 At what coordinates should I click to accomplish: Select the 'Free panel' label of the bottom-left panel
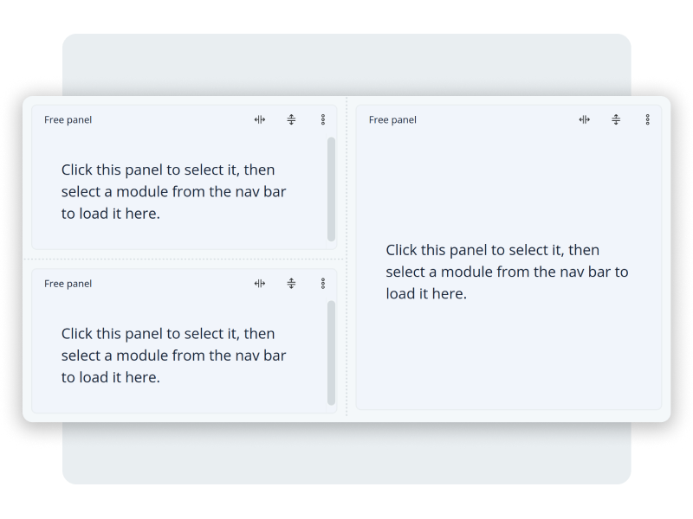click(x=68, y=283)
